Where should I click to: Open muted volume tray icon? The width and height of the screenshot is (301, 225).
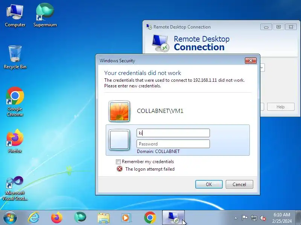click(263, 218)
